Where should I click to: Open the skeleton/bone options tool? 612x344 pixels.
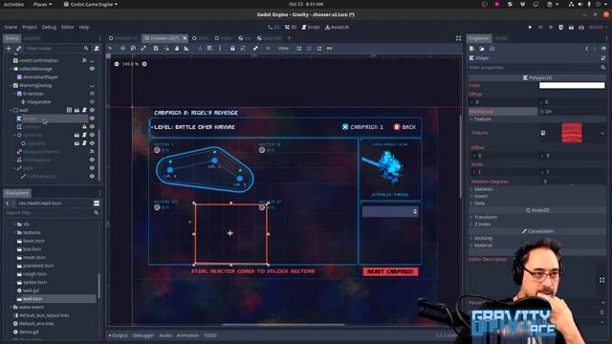(255, 49)
